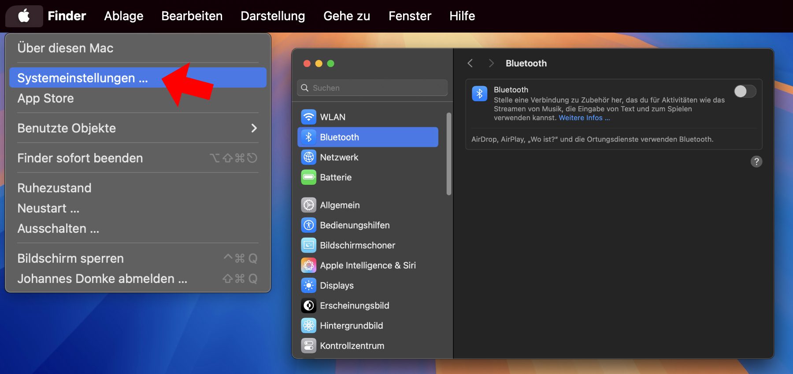Open Apple Intelligence & Siri icon
Viewport: 793px width, 374px height.
[x=308, y=265]
